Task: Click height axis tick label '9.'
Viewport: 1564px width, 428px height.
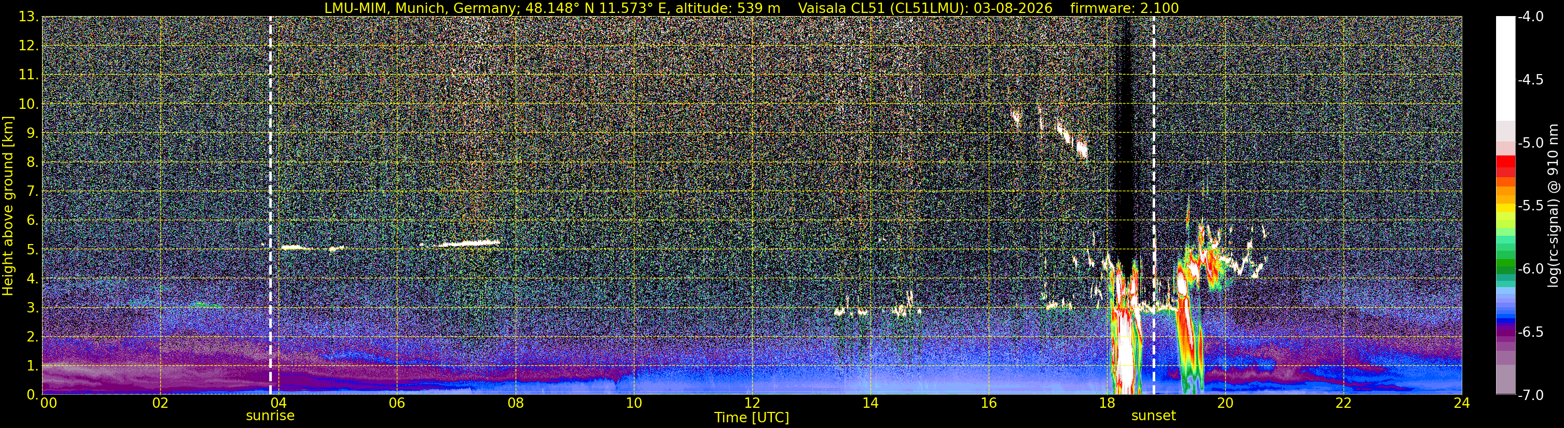Action: [x=33, y=133]
